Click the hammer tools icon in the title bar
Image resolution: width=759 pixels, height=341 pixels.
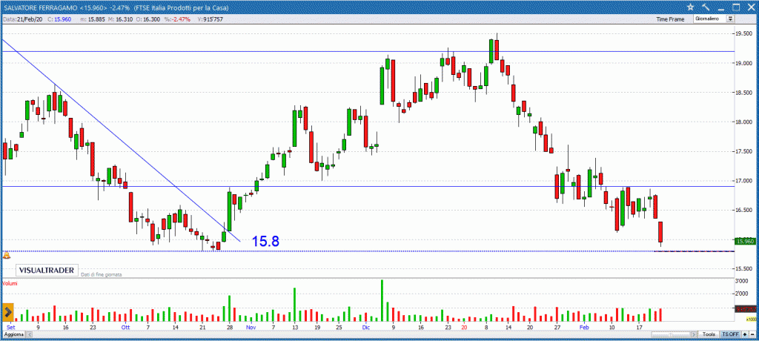pos(706,7)
